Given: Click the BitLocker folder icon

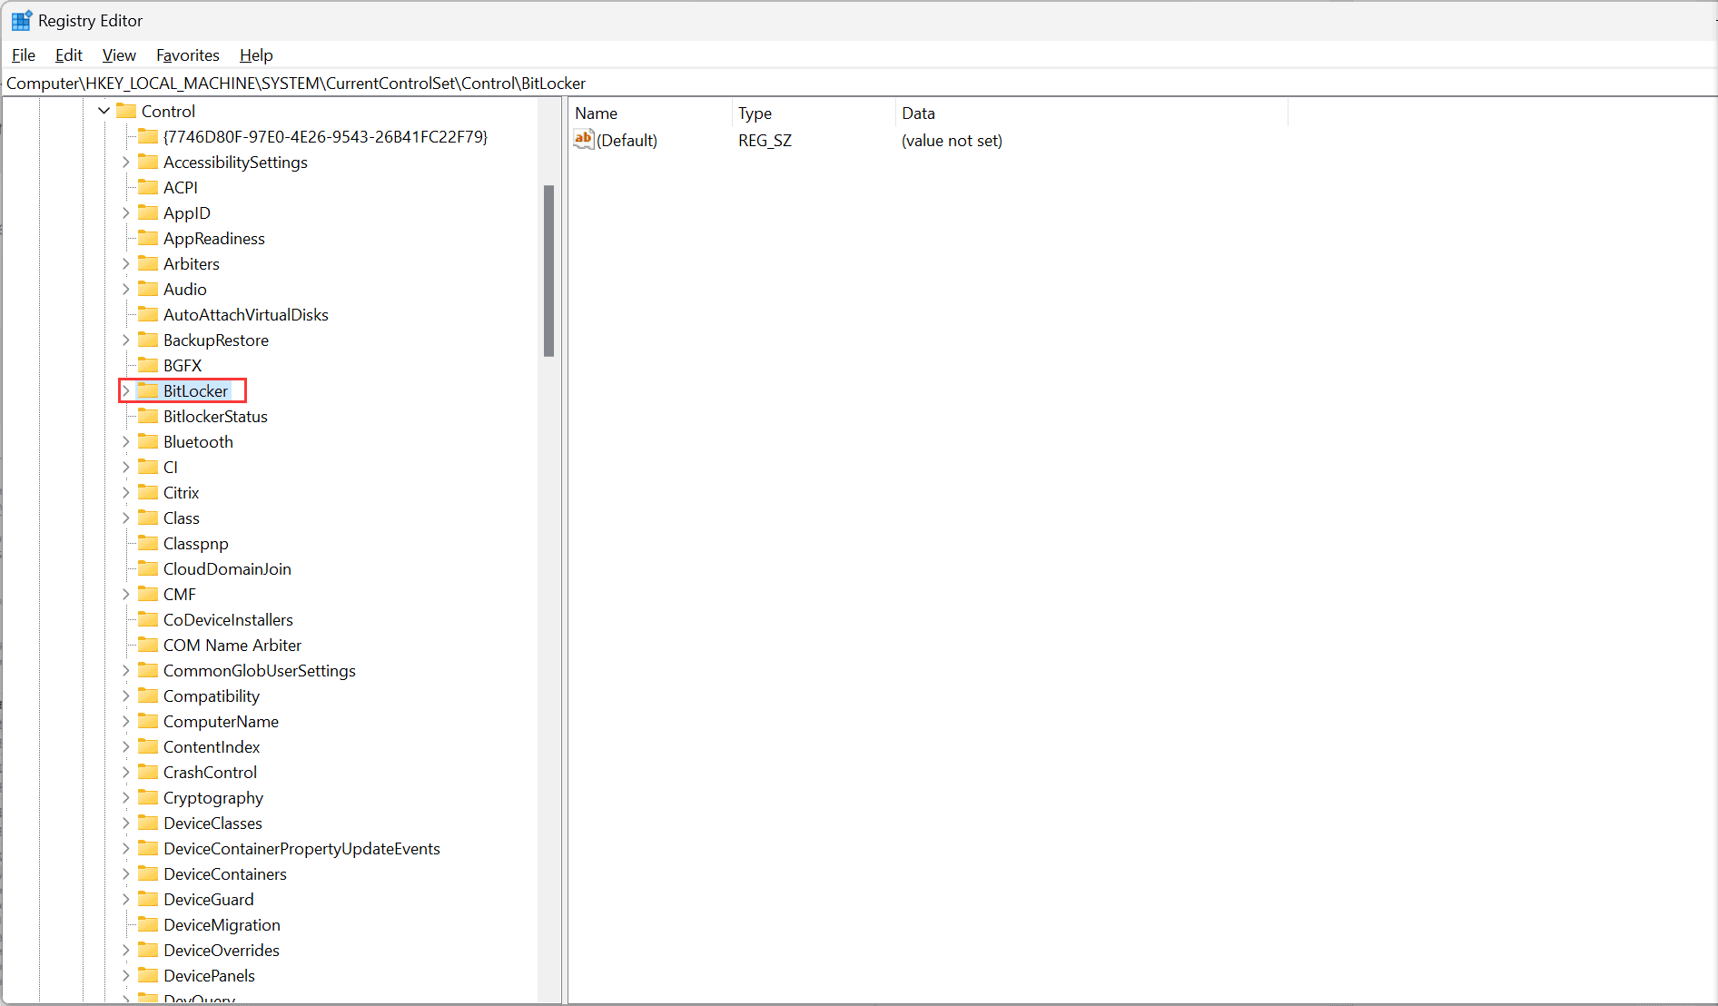Looking at the screenshot, I should (x=148, y=390).
